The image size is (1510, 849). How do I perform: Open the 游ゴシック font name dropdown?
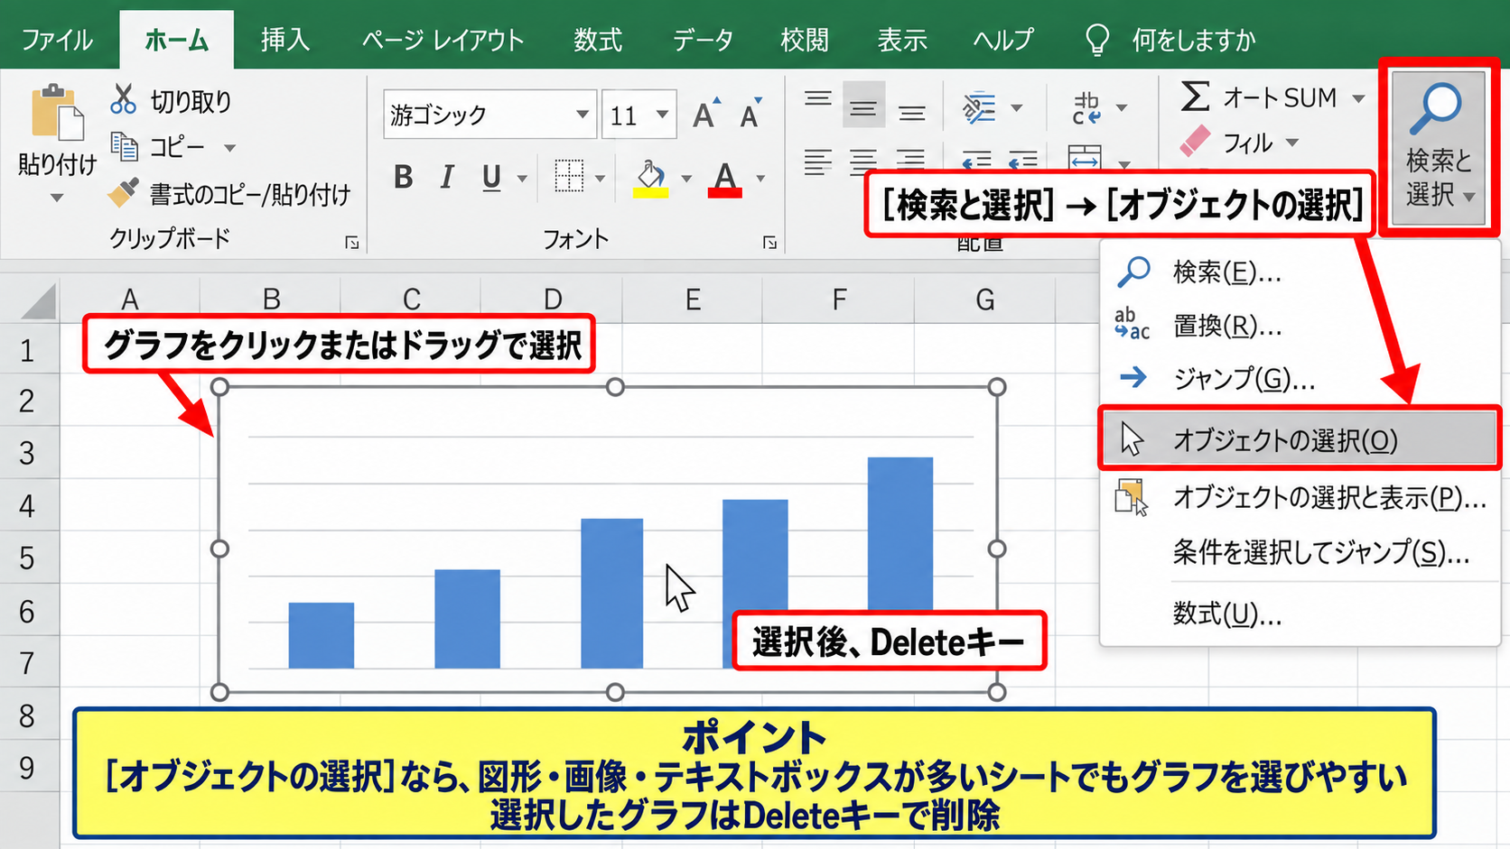point(583,115)
